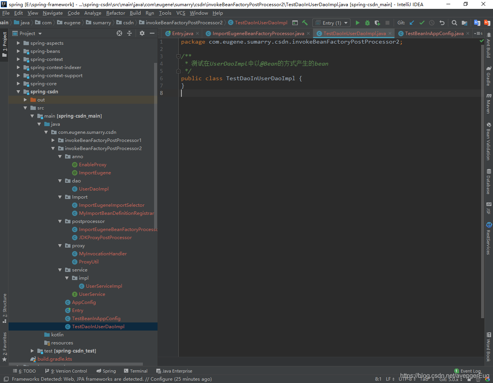Click the LF line separator widget
Image resolution: width=493 pixels, height=383 pixels.
click(x=390, y=379)
